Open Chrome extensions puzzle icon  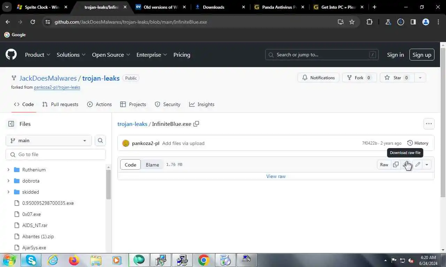(369, 22)
